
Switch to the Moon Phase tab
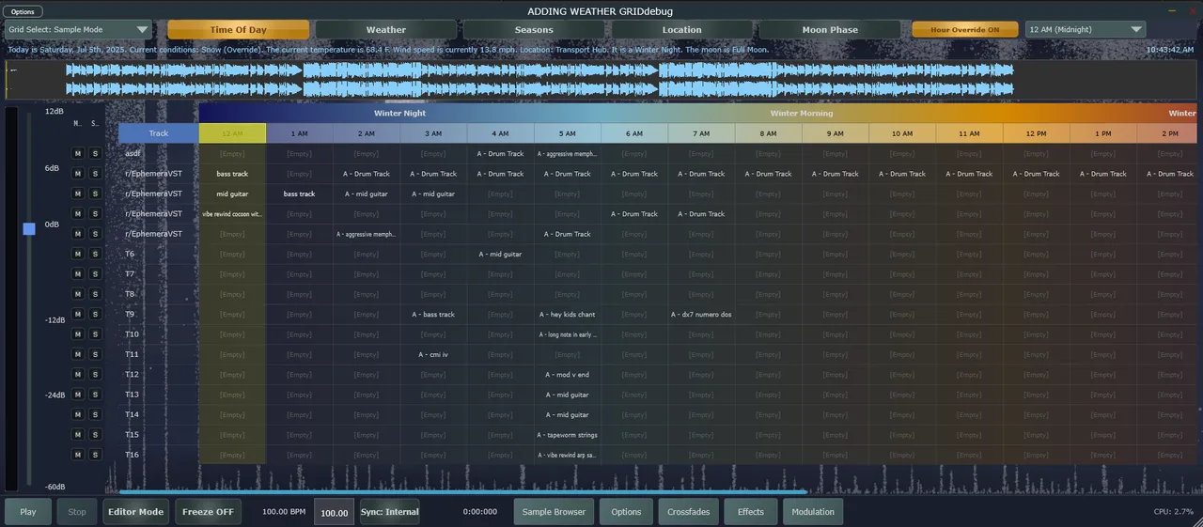coord(829,30)
